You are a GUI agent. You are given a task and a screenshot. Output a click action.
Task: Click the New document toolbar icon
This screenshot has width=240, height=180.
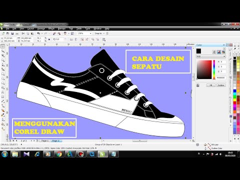tap(3, 33)
